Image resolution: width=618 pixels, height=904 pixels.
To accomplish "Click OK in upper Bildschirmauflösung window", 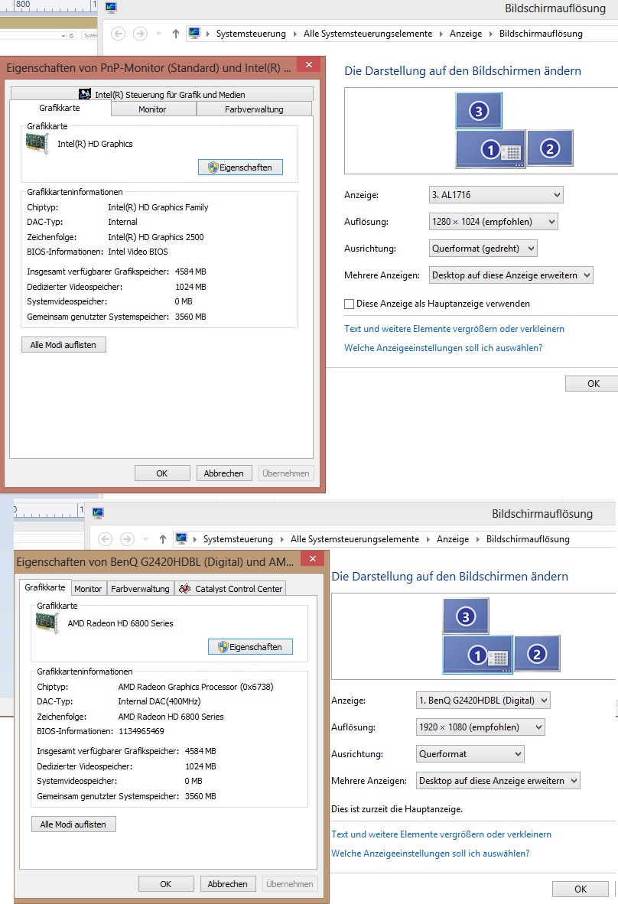I will [593, 383].
